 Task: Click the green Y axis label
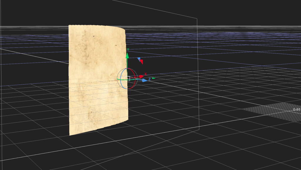128,49
